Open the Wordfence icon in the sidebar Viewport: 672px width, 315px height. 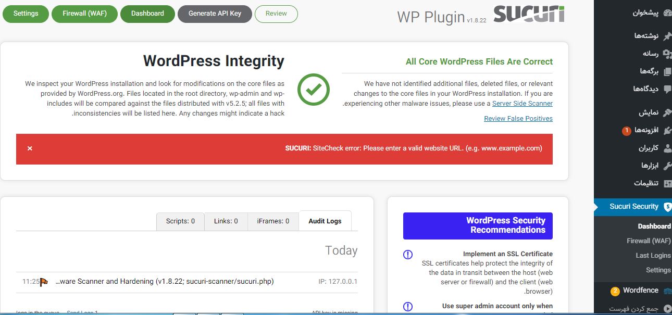click(667, 291)
